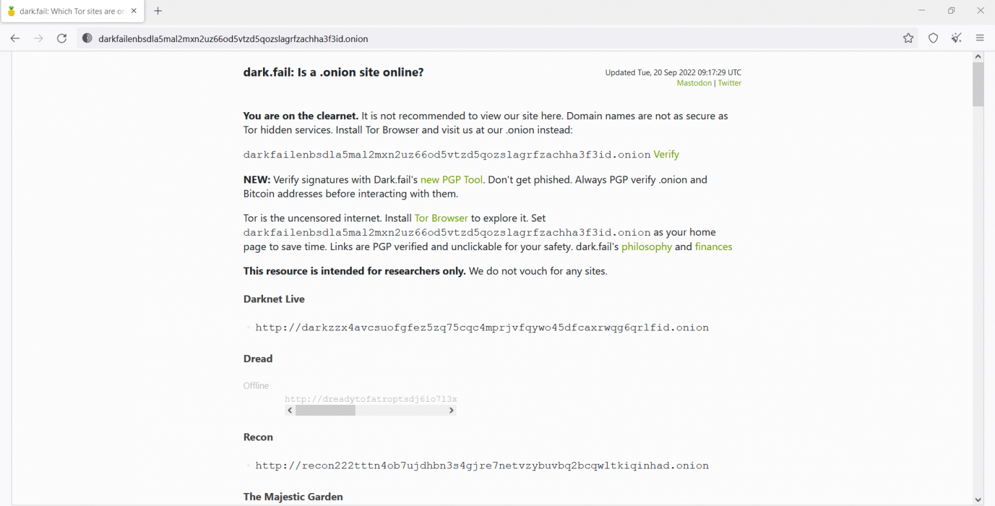Click the Verify link next to onion address
Screen dimensions: 995x506
[666, 154]
